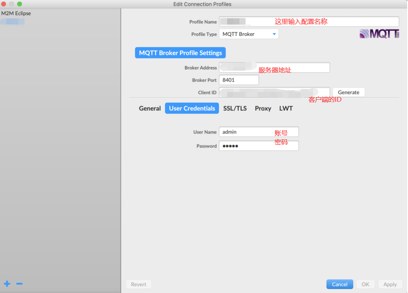408x293 pixels.
Task: Click into the Broker Address field
Action: pyautogui.click(x=275, y=67)
